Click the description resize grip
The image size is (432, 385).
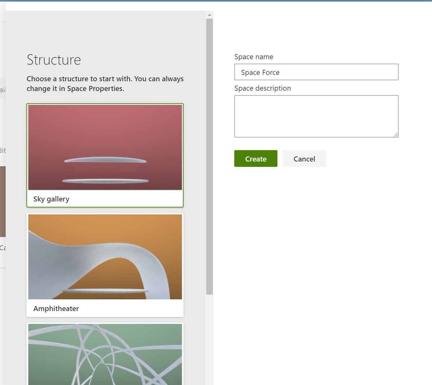pos(396,135)
